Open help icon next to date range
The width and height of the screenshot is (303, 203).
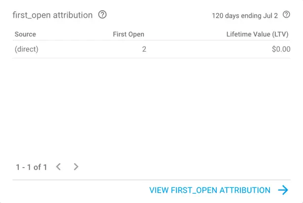tap(286, 15)
